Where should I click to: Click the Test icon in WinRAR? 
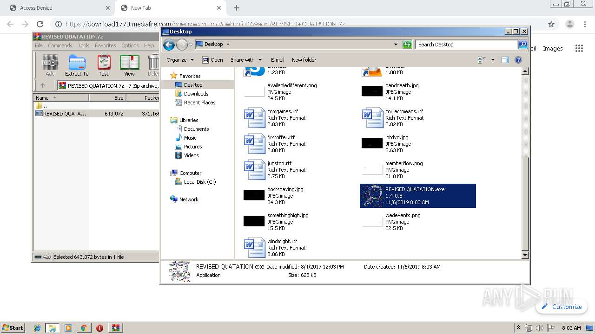[x=104, y=65]
